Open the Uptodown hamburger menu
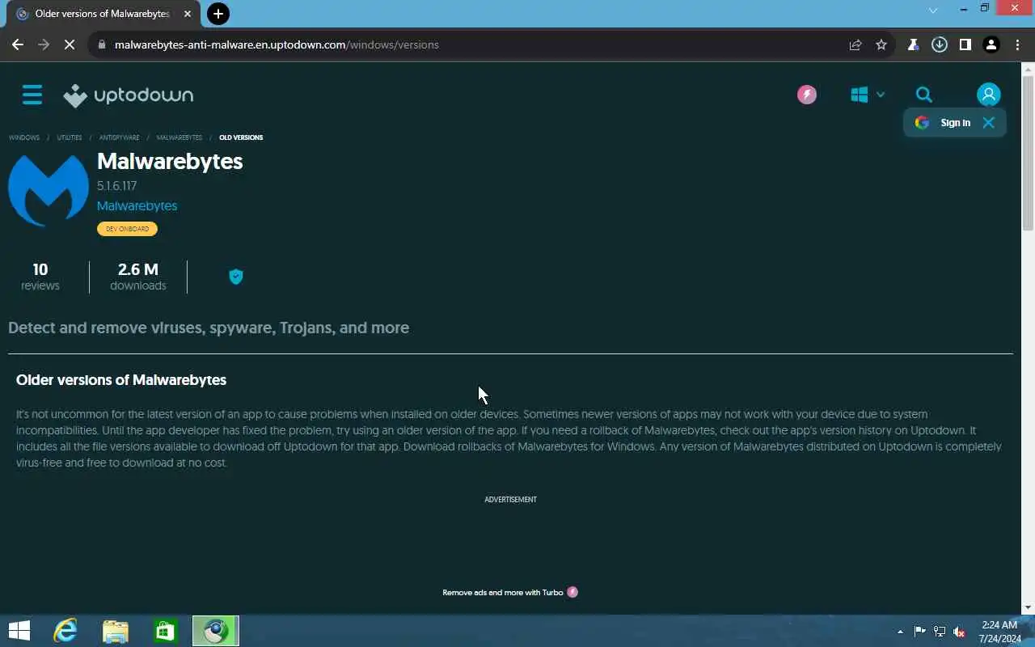This screenshot has width=1035, height=647. [x=32, y=95]
